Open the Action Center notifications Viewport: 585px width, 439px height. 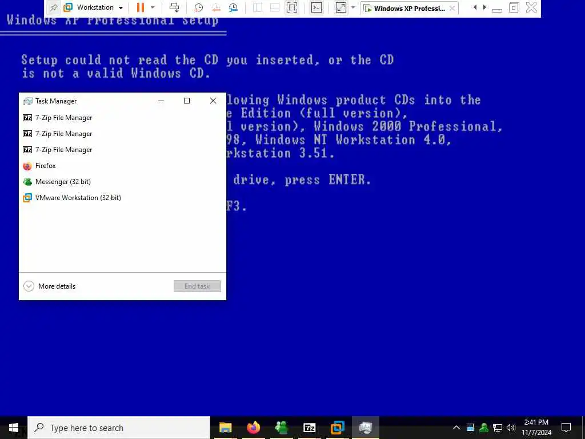pyautogui.click(x=566, y=428)
